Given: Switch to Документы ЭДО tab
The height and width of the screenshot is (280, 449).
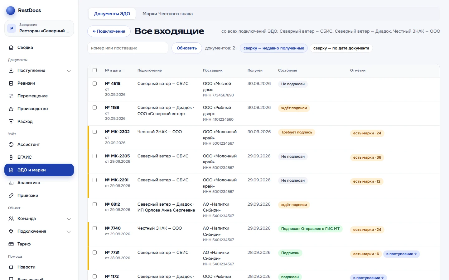Looking at the screenshot, I should pyautogui.click(x=112, y=14).
